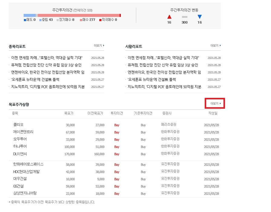Select 삼성엔지니어링 stock name
This screenshot has height=212, width=271.
[x=25, y=193]
